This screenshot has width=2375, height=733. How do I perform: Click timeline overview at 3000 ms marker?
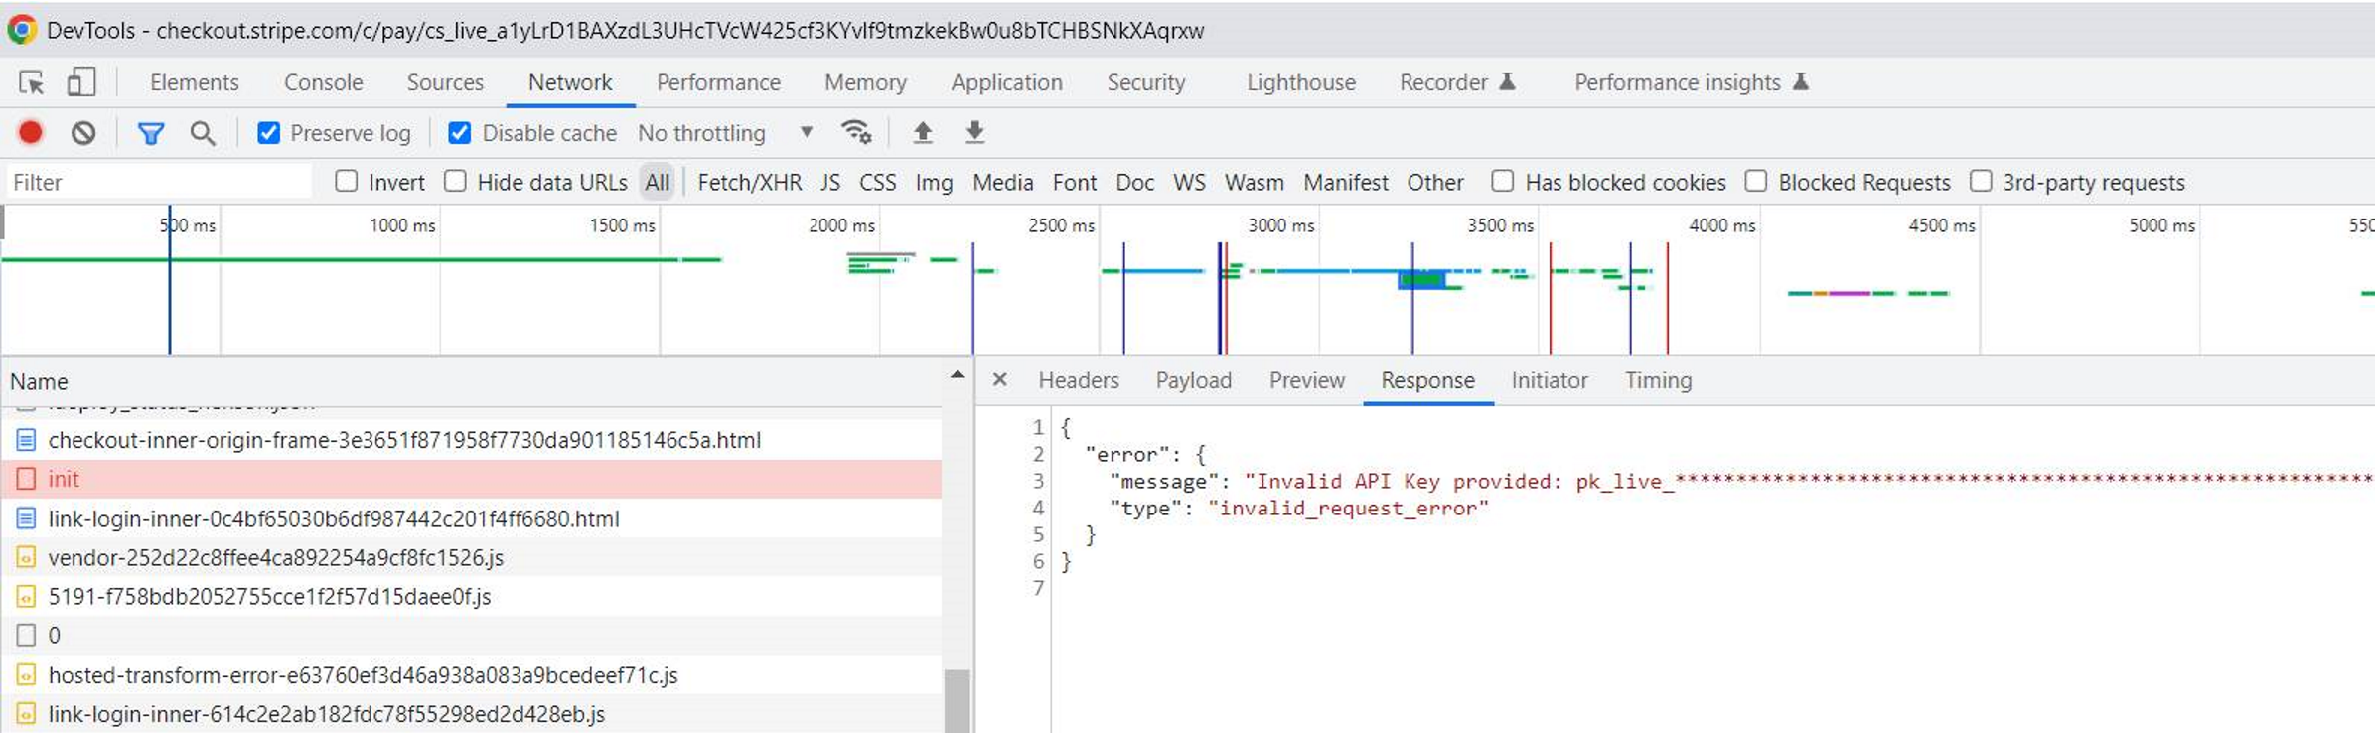tap(1281, 226)
